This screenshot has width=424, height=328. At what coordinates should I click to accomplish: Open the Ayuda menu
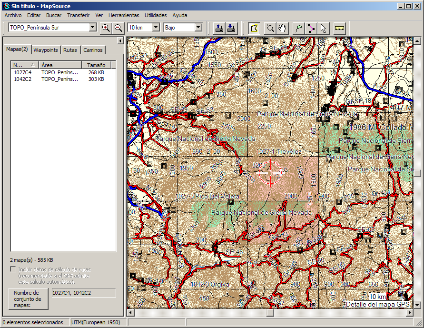180,15
